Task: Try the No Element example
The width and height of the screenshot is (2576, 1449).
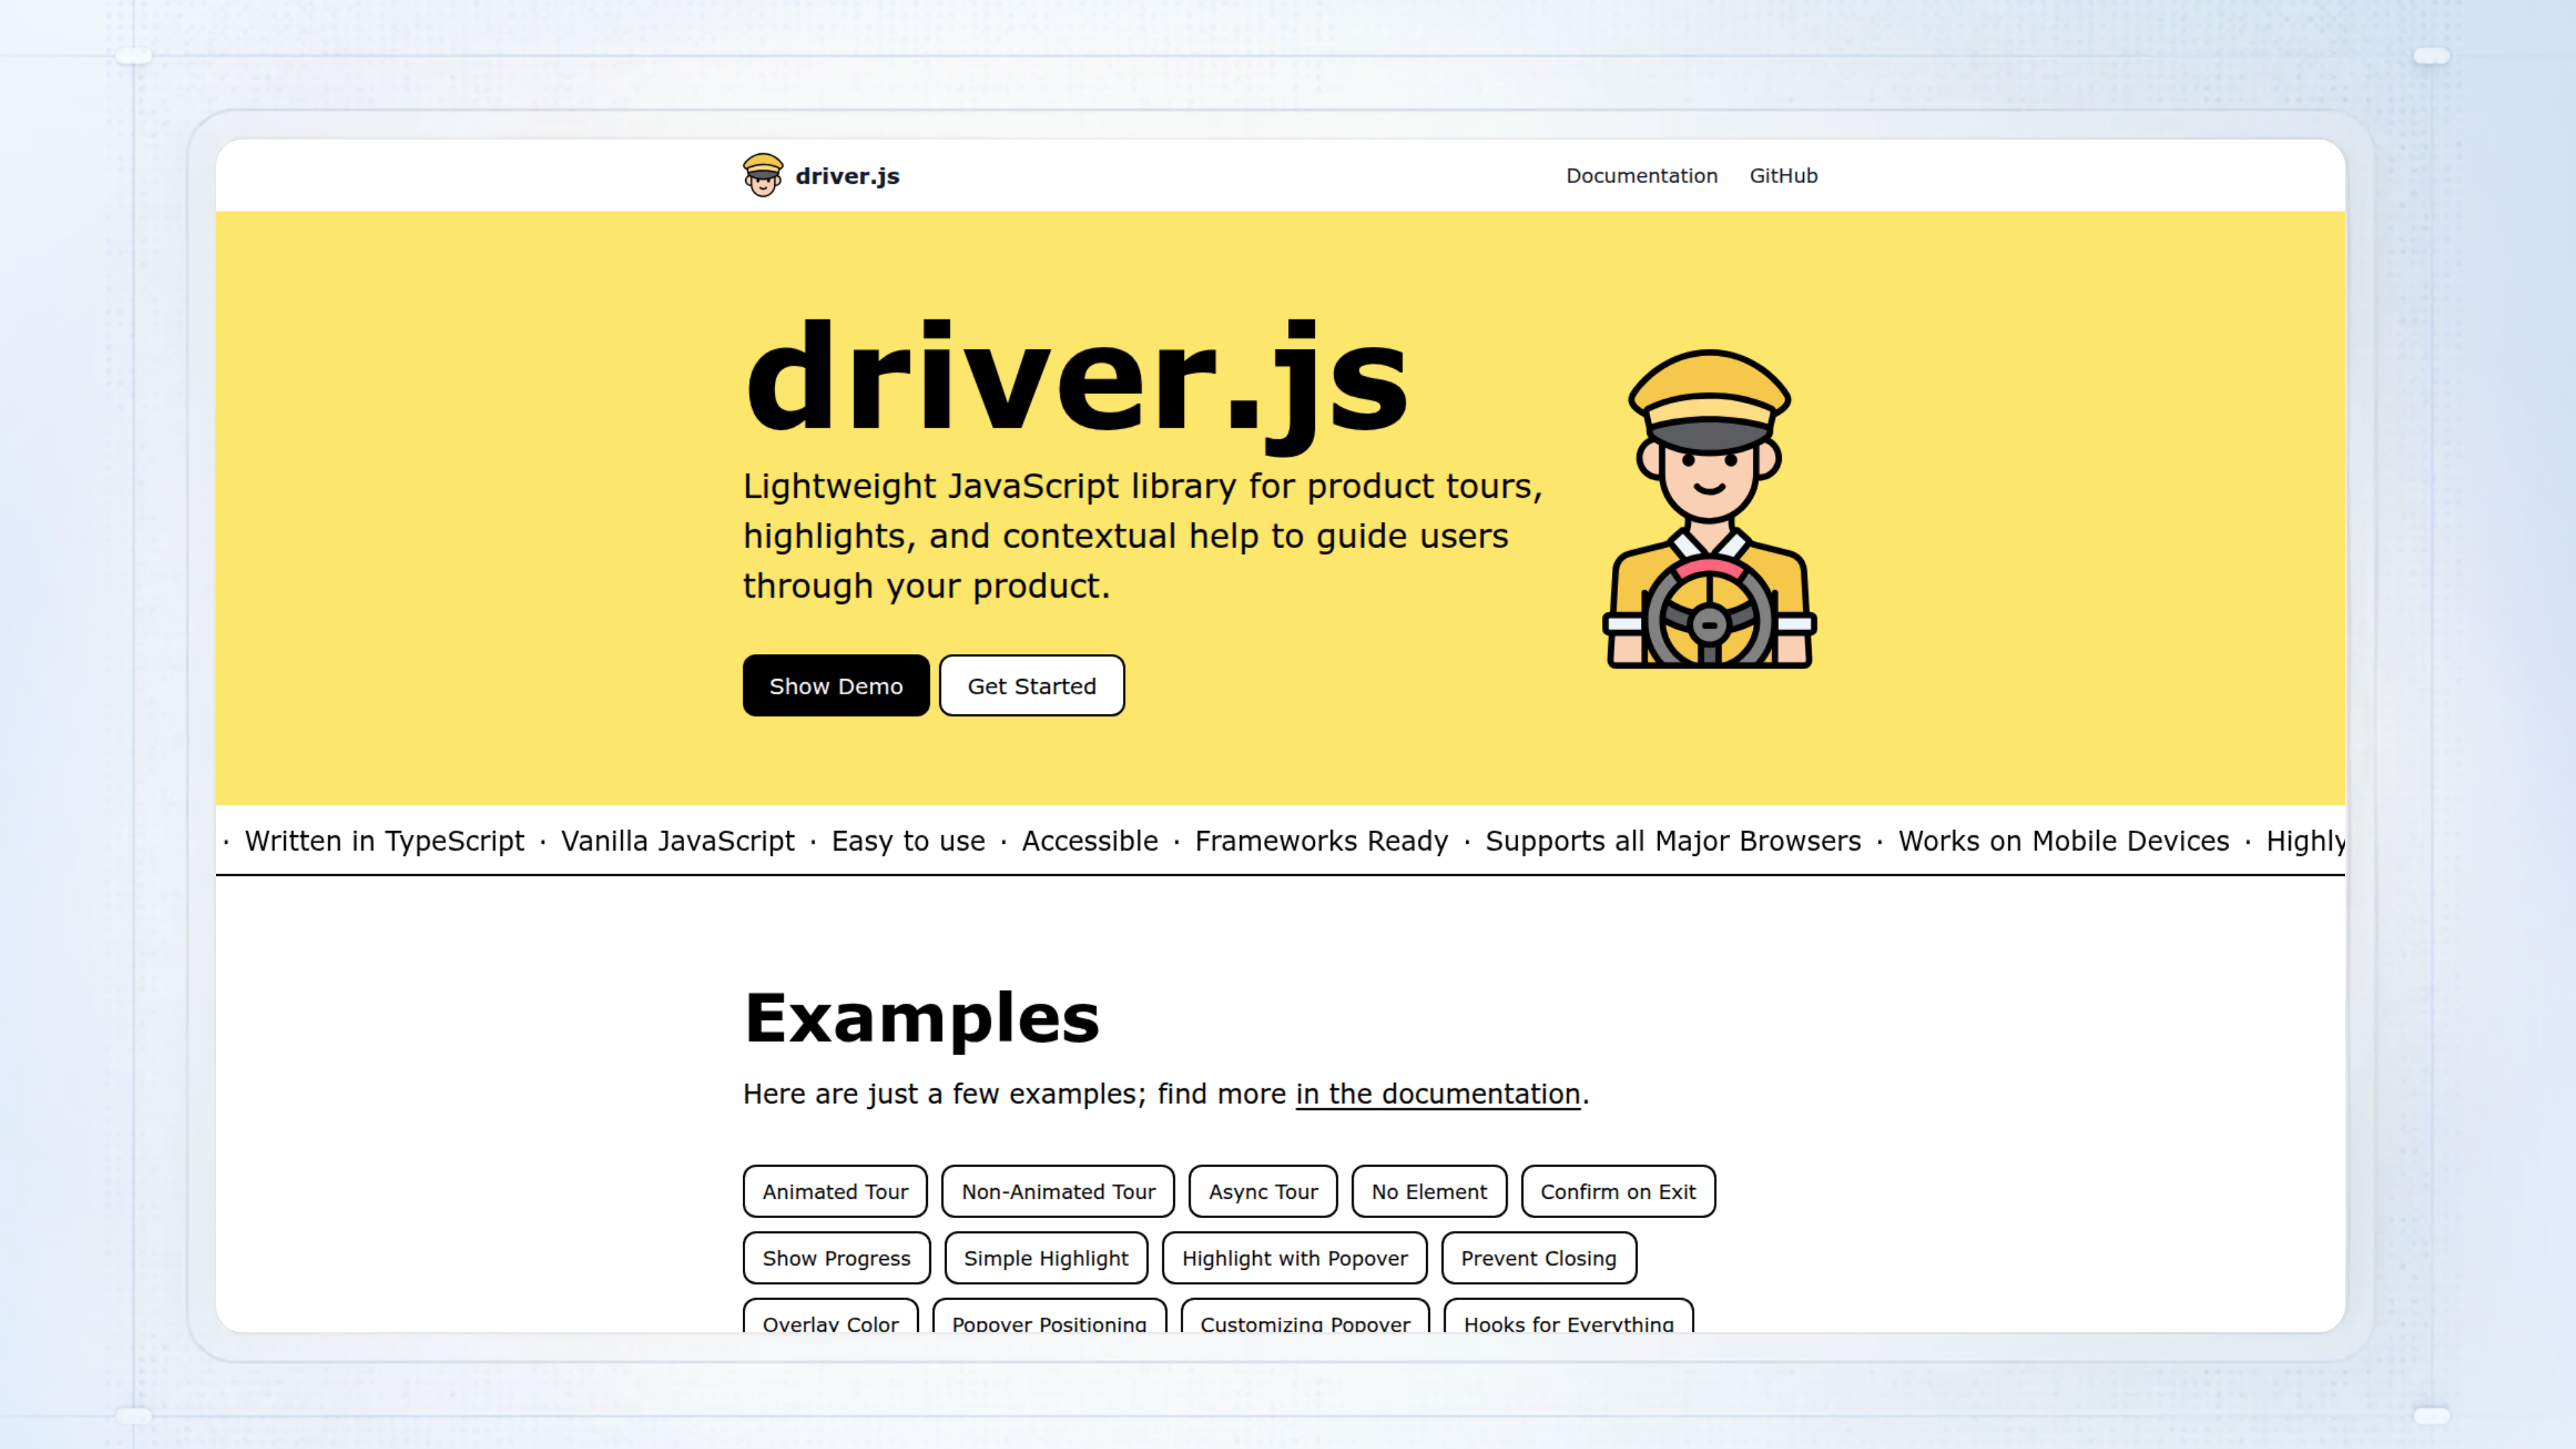Action: [1428, 1191]
